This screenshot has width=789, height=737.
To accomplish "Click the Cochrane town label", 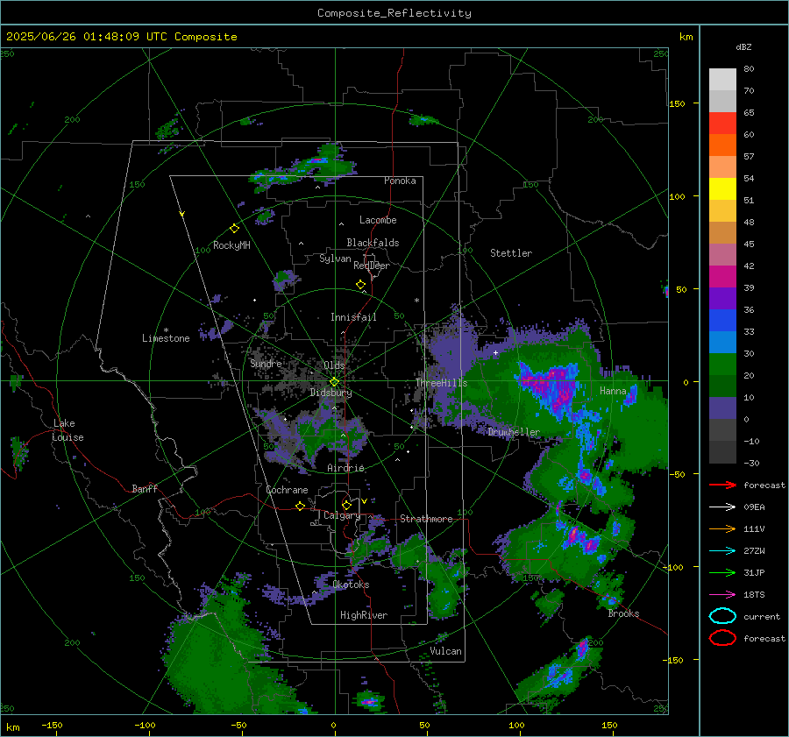I will click(287, 490).
